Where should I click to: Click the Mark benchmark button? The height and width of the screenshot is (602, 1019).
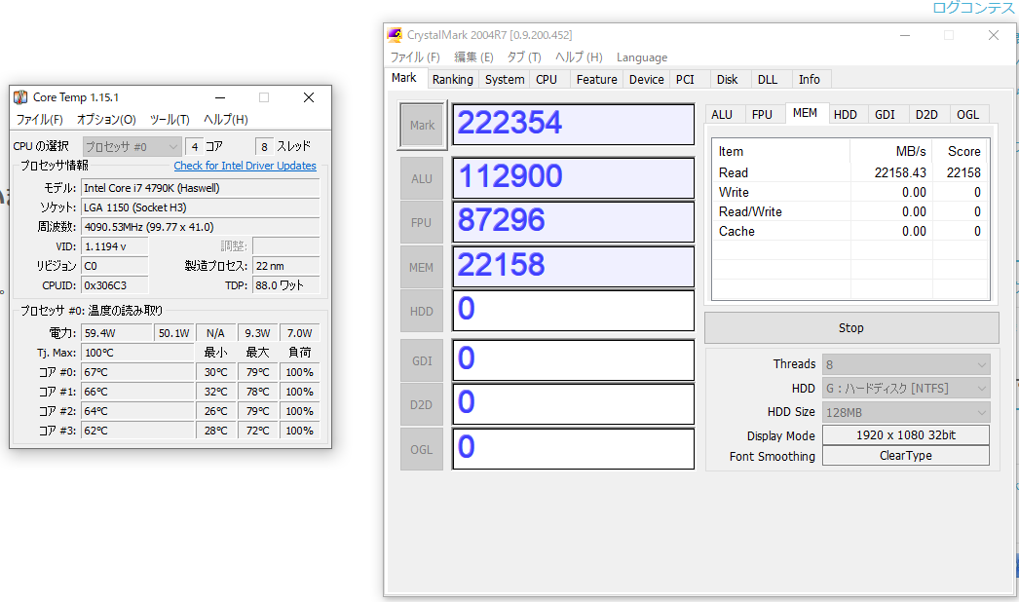pos(422,125)
